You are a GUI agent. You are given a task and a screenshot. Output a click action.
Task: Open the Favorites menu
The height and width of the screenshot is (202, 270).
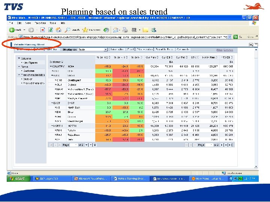(x=40, y=23)
